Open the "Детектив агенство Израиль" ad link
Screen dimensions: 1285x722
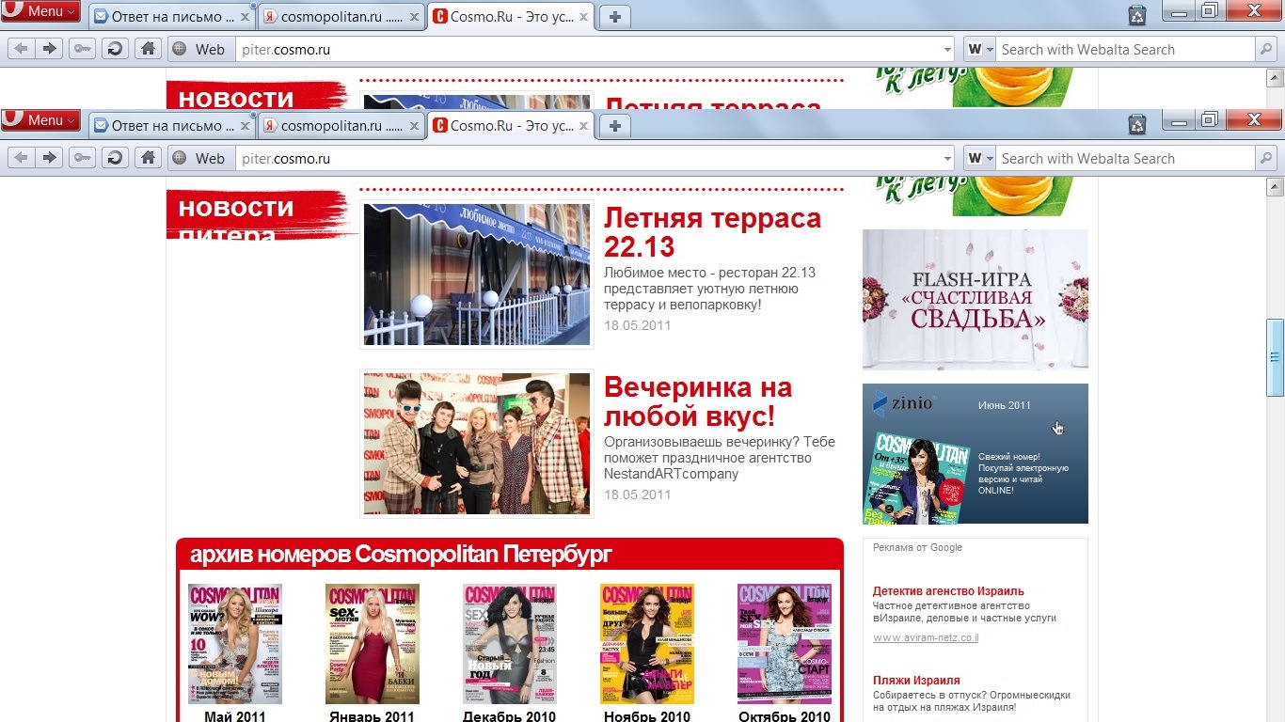(948, 591)
